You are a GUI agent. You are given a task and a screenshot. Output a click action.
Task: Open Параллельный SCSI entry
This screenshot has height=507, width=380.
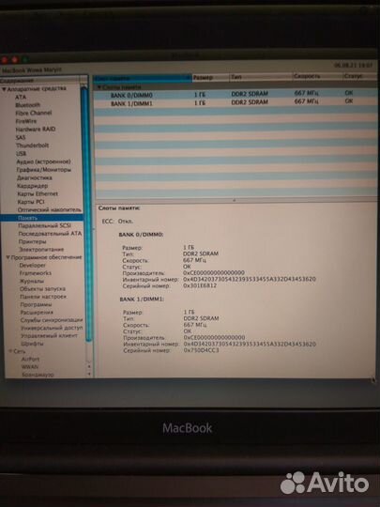click(x=45, y=225)
